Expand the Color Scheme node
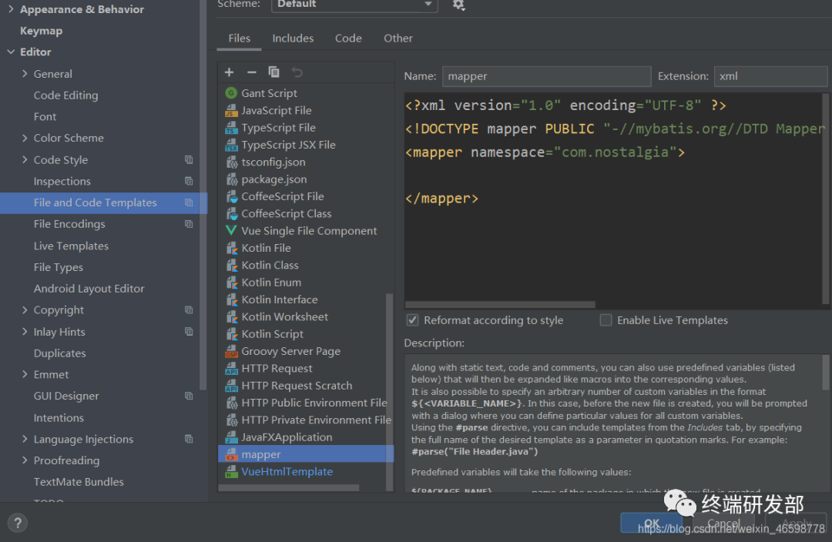Viewport: 832px width, 542px height. 25,138
